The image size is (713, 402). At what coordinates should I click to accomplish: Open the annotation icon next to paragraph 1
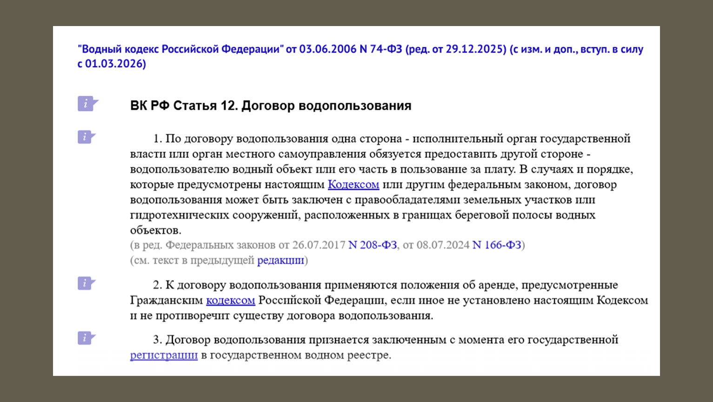point(86,137)
